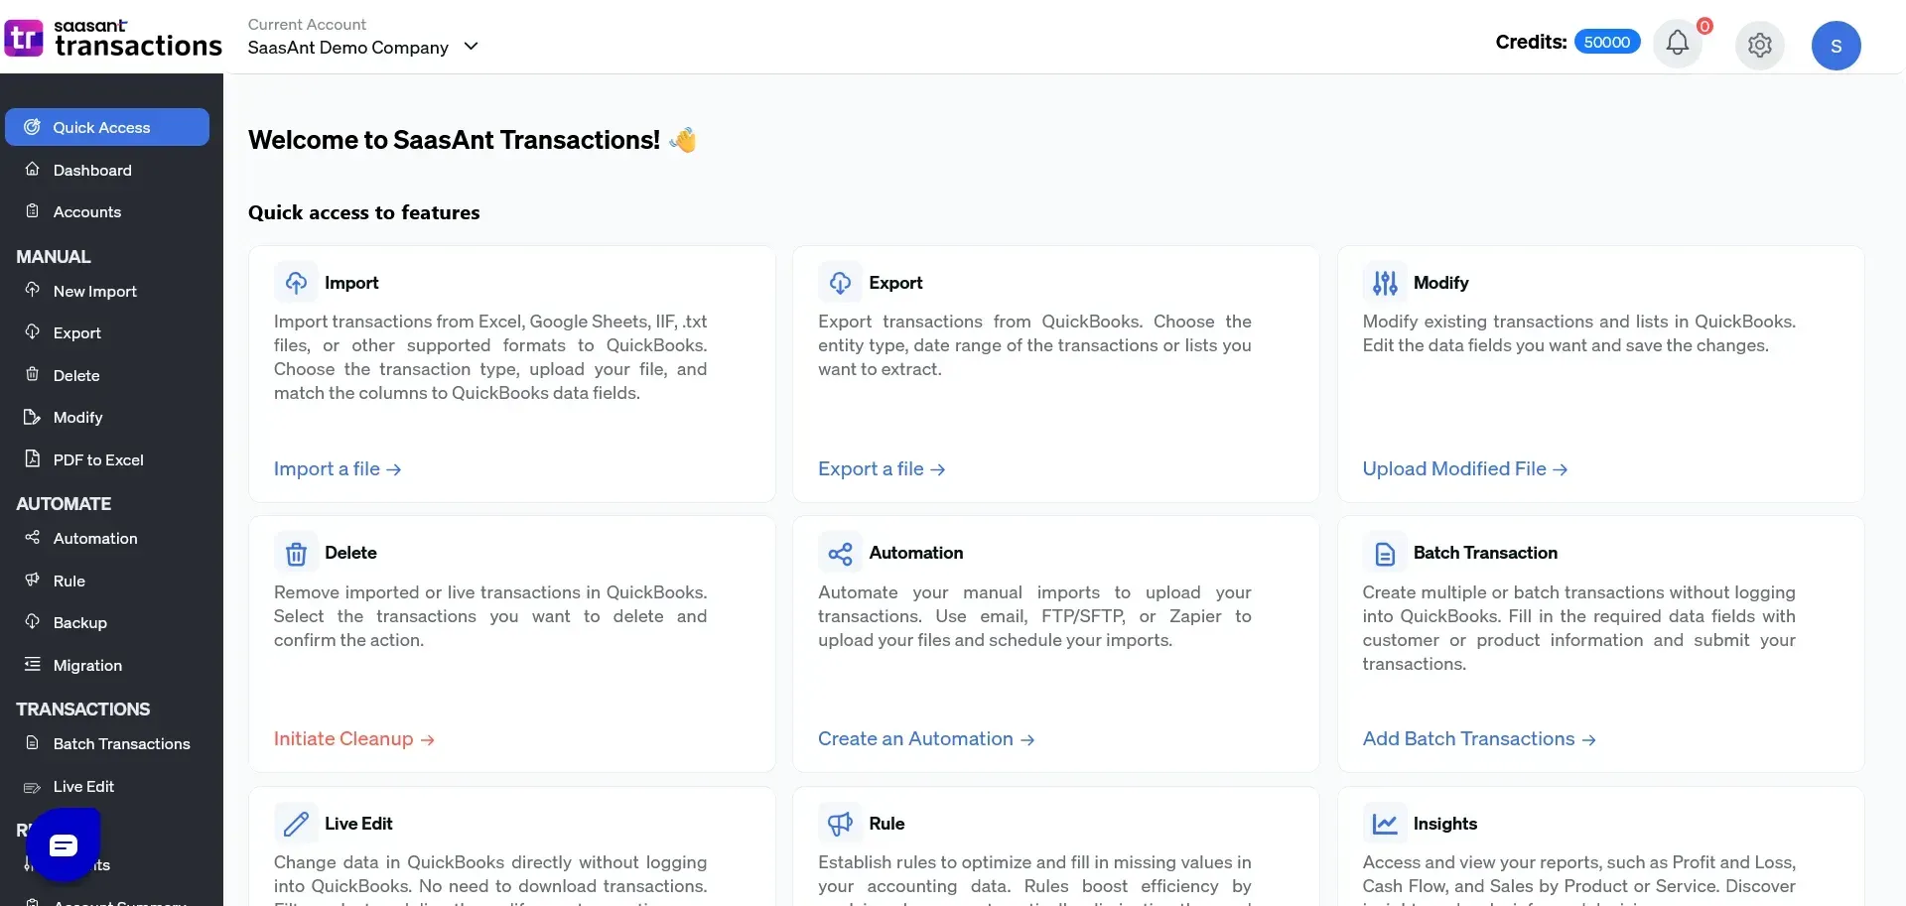Open Batch Transactions menu item
The image size is (1906, 906).
(121, 743)
